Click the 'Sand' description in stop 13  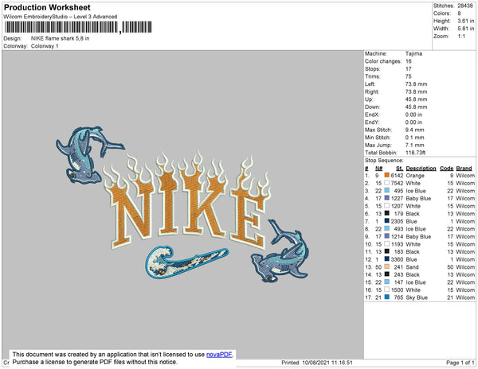point(412,266)
